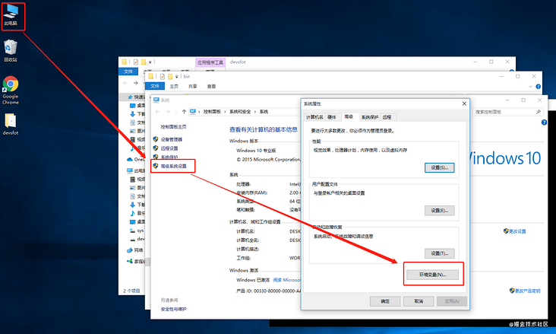This screenshot has height=334, width=556.
Task: Expand the chevron after 控制面板 in the breadcrumb
Action: click(x=225, y=112)
